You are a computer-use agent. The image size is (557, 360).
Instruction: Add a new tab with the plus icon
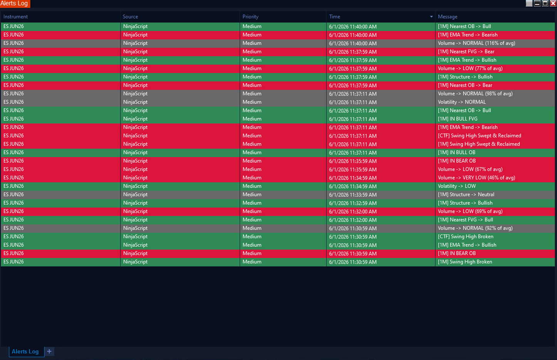(49, 352)
